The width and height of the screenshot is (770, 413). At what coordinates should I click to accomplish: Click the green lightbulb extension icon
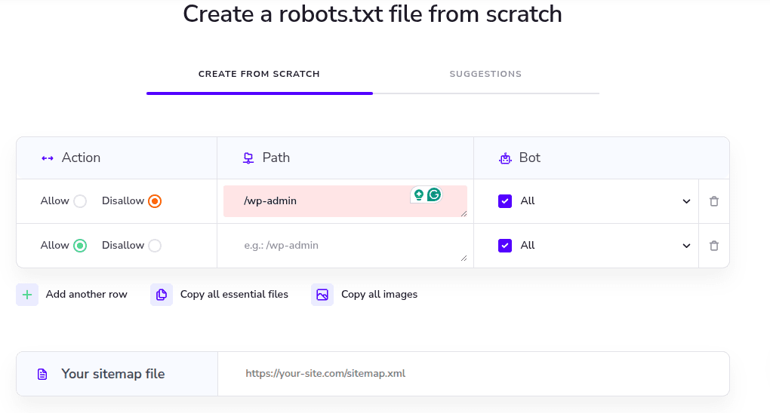pyautogui.click(x=418, y=195)
